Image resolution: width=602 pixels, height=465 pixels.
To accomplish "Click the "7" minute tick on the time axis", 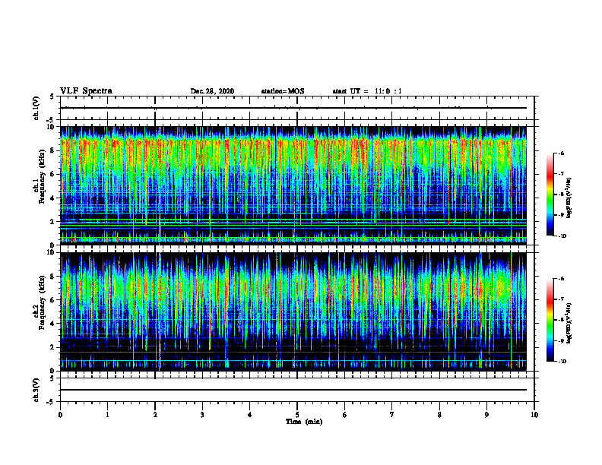I will point(392,415).
